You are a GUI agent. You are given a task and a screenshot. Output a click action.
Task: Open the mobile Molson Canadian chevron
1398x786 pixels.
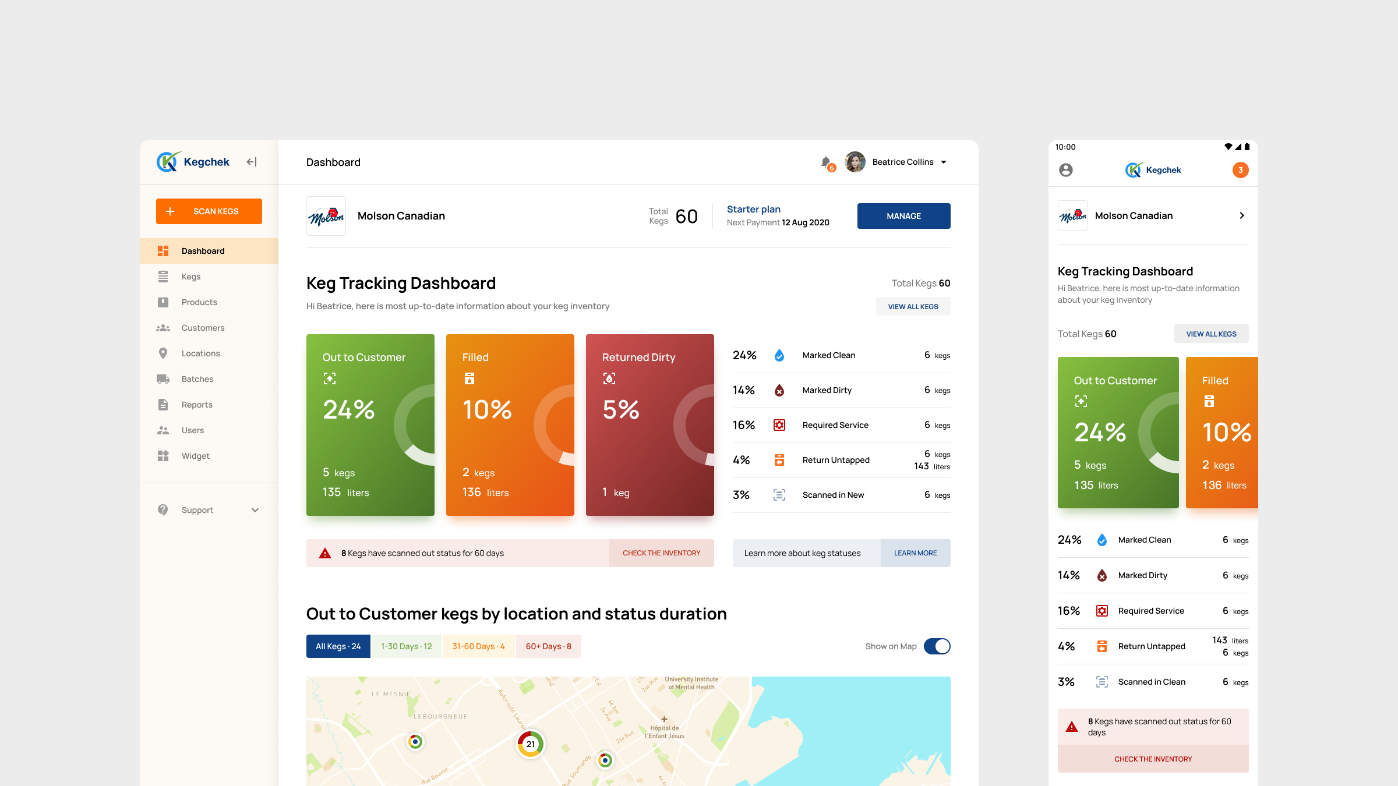(1242, 215)
